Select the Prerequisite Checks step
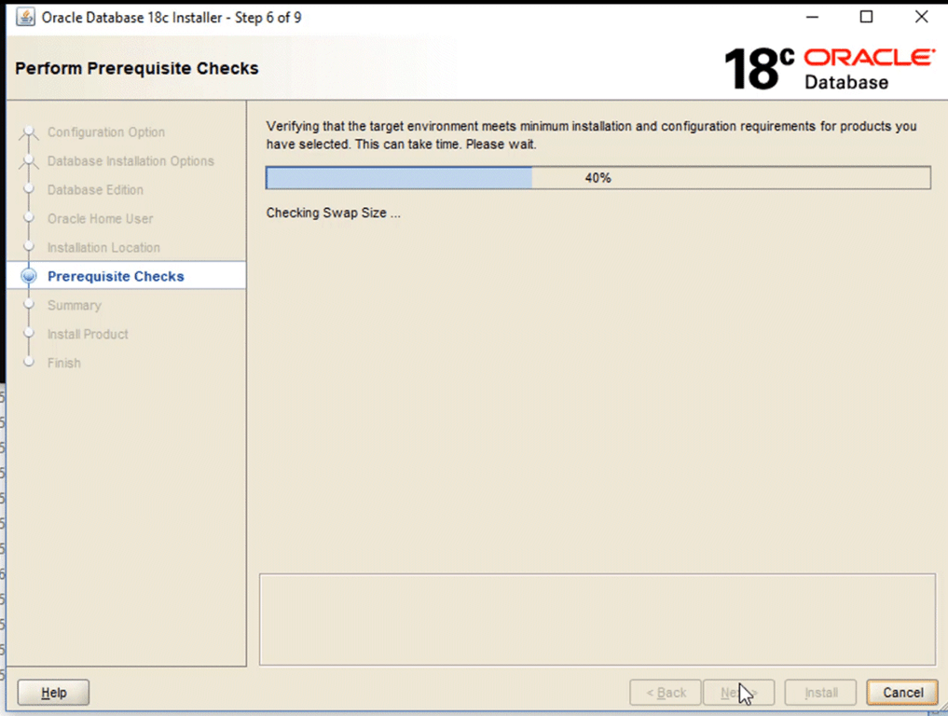This screenshot has width=948, height=716. 116,276
